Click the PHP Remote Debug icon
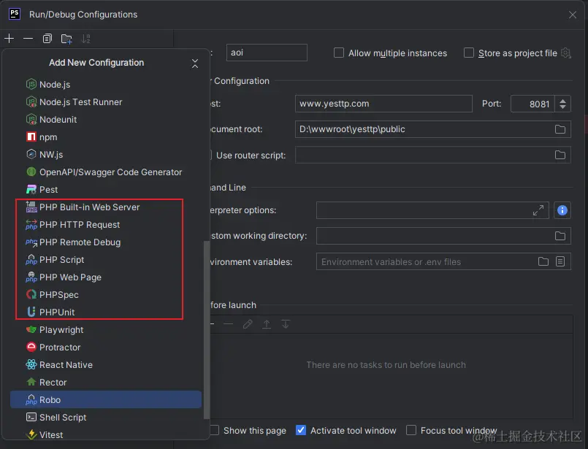This screenshot has height=449, width=588. tap(31, 242)
